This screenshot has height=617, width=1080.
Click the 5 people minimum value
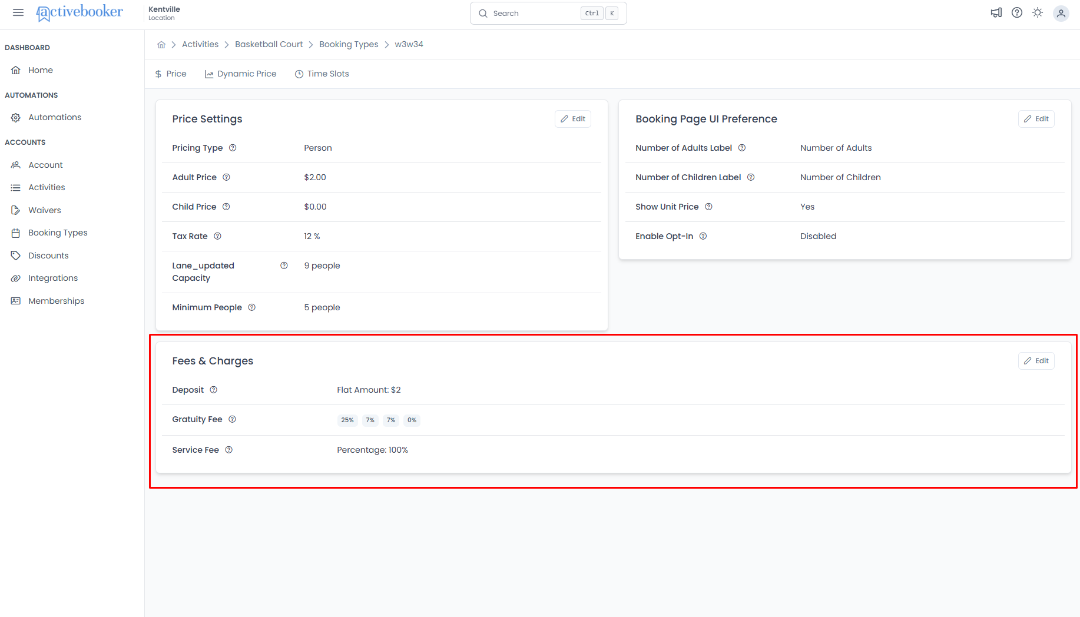coord(322,307)
